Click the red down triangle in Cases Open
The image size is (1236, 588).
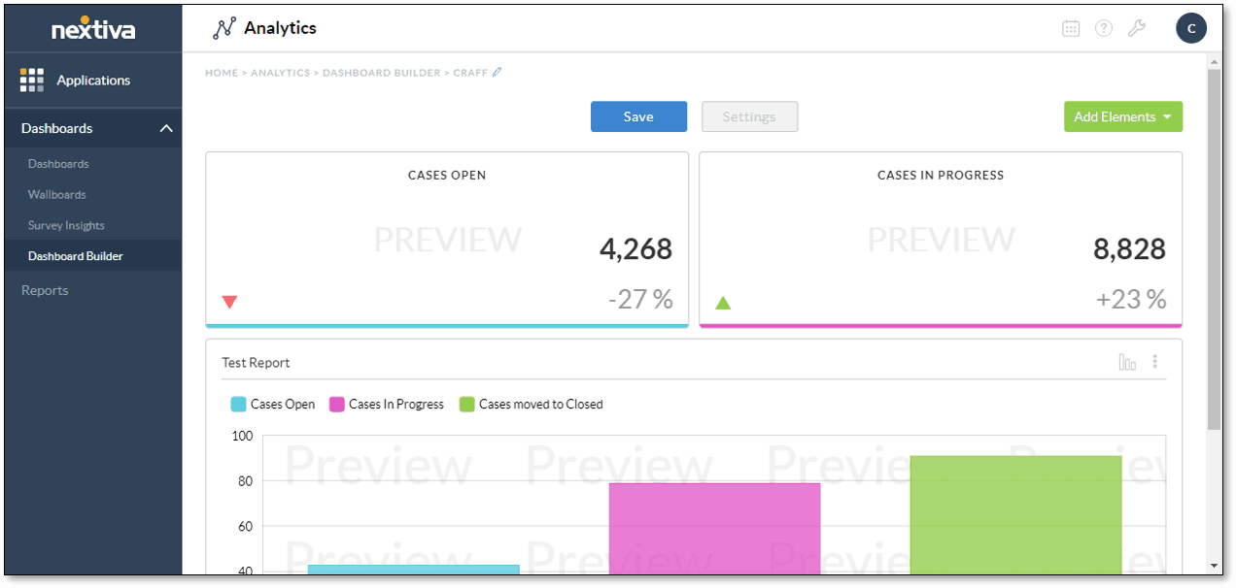click(229, 302)
